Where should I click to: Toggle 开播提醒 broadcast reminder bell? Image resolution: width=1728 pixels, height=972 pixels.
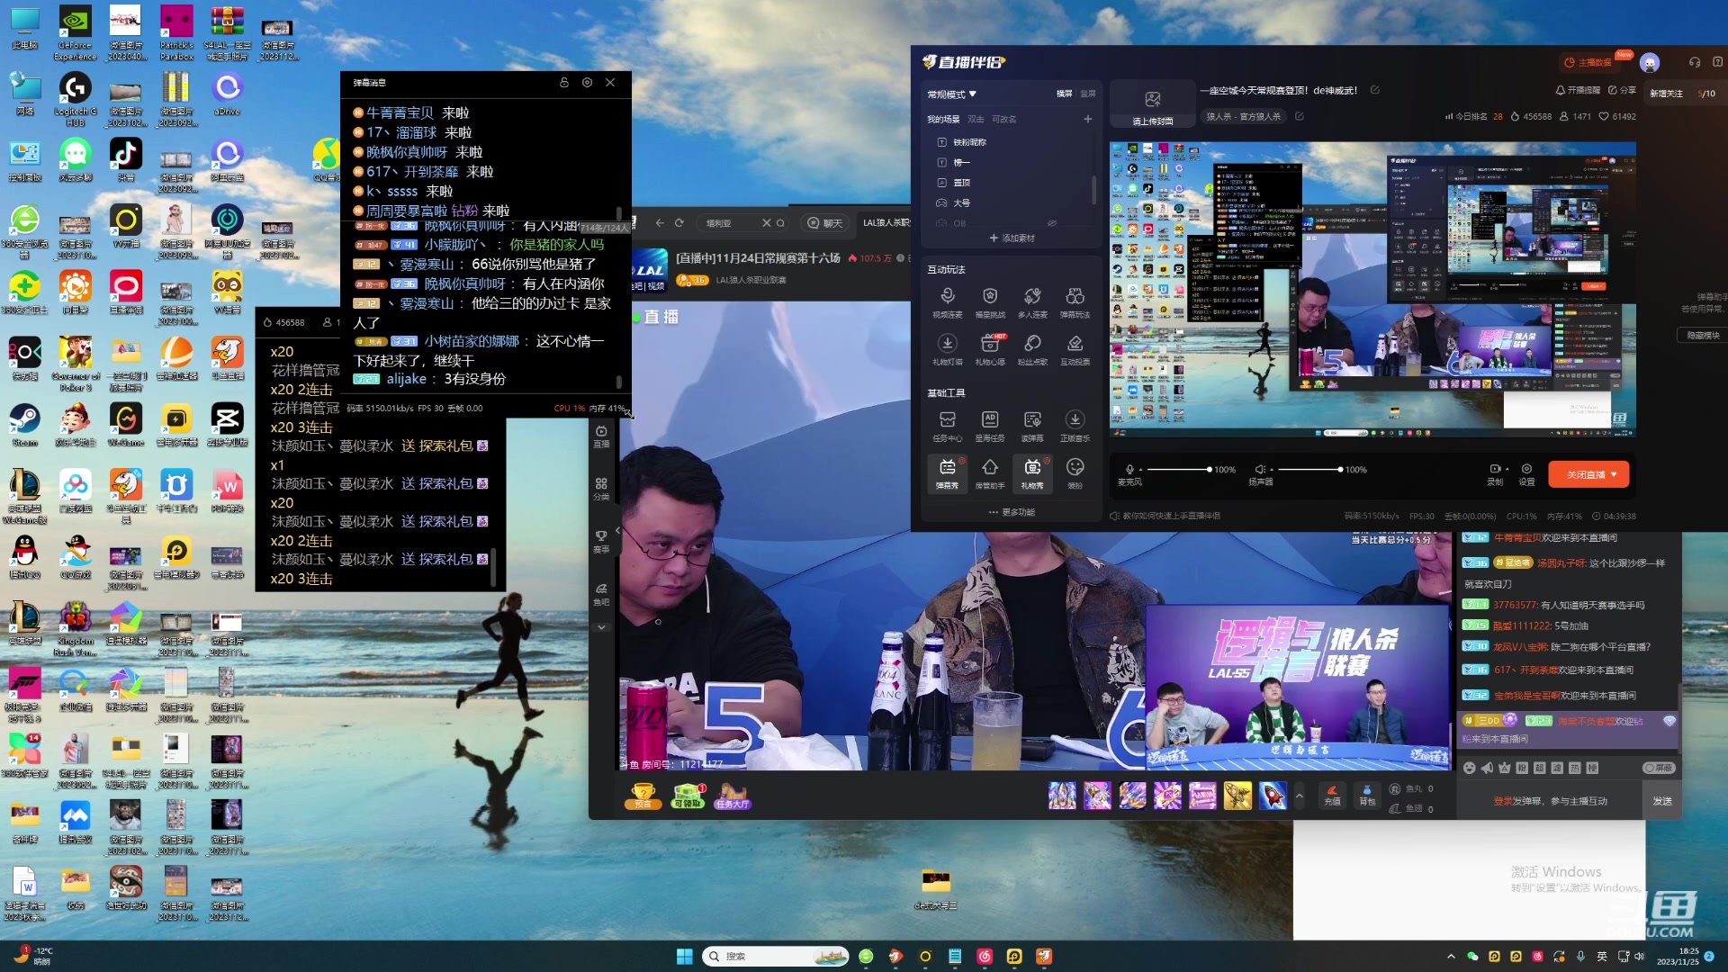pyautogui.click(x=1578, y=90)
